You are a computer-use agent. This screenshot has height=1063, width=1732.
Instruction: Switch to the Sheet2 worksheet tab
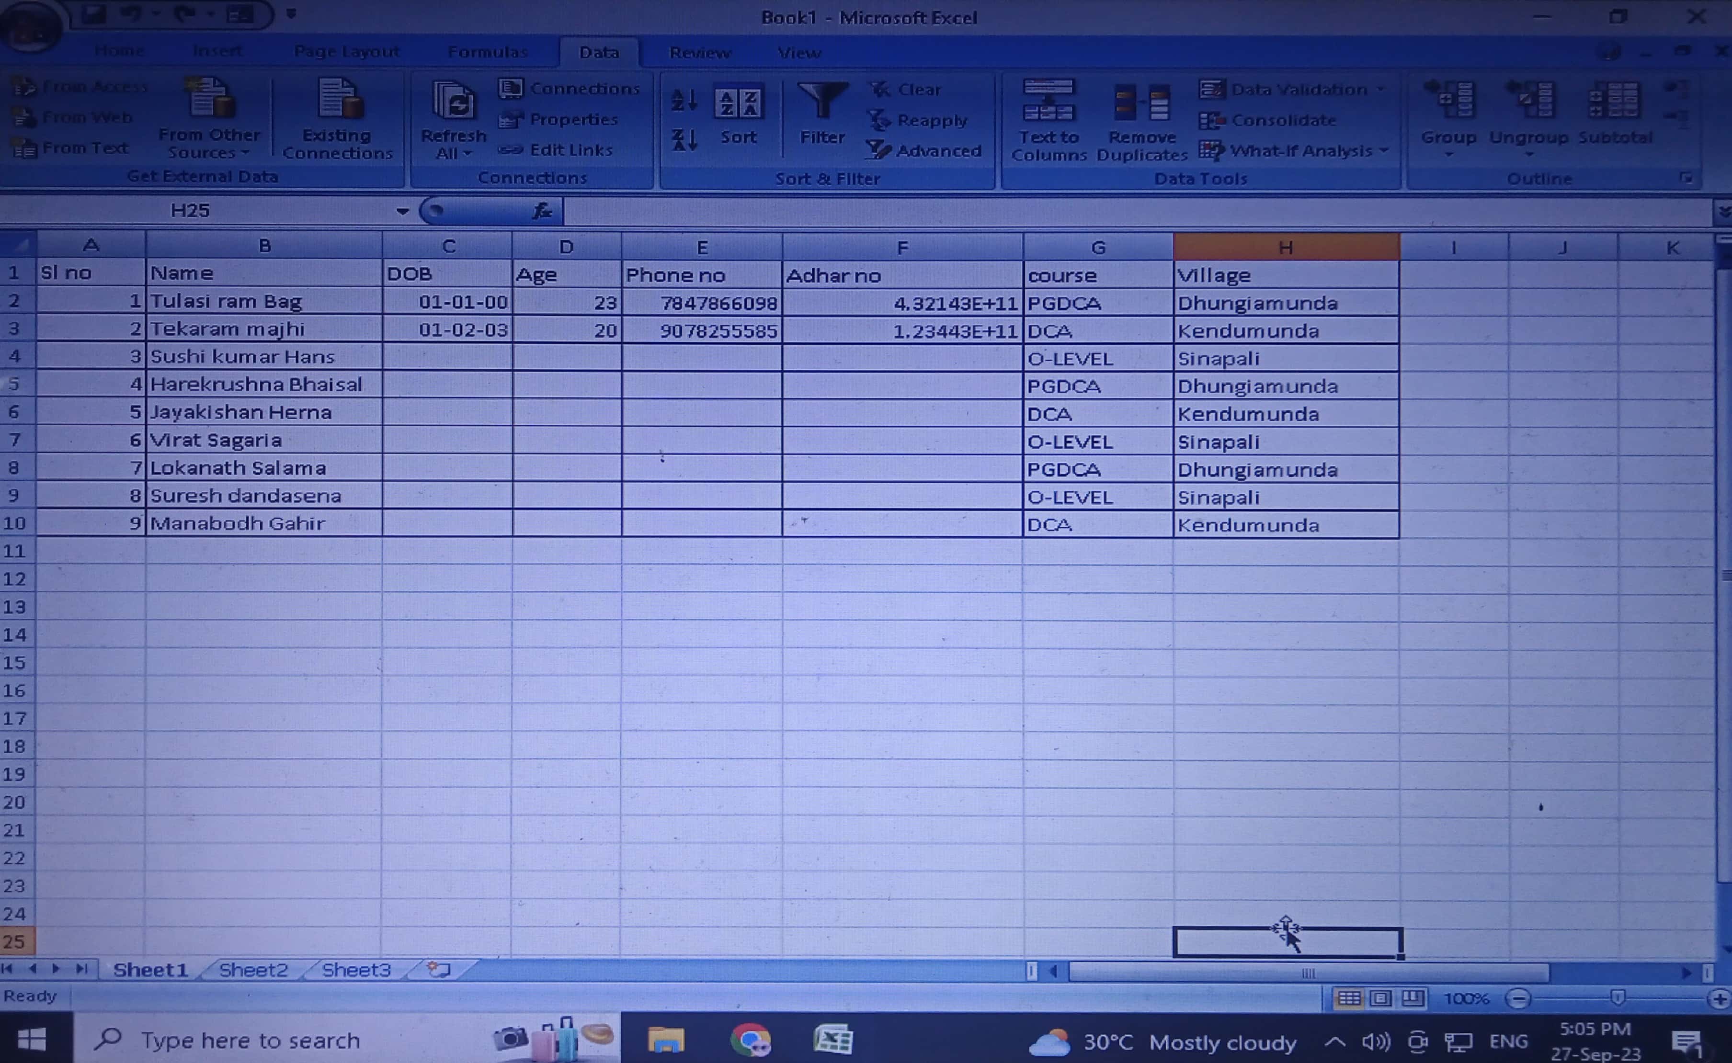253,970
